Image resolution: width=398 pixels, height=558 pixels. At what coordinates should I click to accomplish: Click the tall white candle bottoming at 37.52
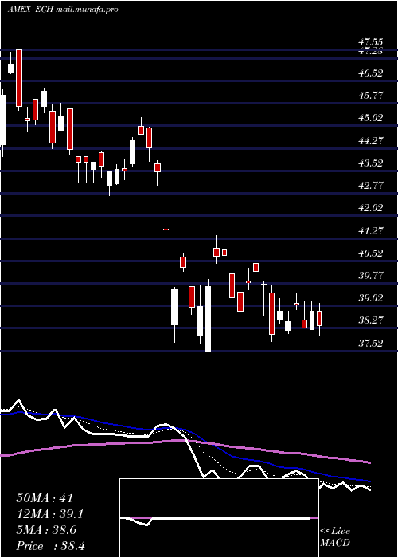click(209, 319)
